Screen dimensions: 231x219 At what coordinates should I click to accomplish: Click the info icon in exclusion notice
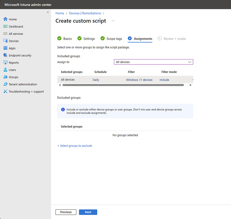coord(63,109)
